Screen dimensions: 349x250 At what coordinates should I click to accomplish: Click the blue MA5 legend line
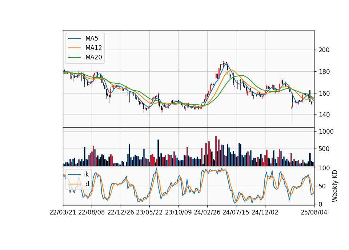point(74,38)
